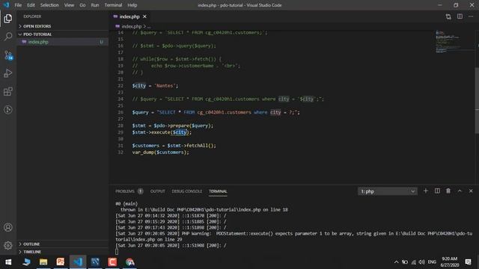Close the index.php editor tab
479x269 pixels.
click(144, 16)
